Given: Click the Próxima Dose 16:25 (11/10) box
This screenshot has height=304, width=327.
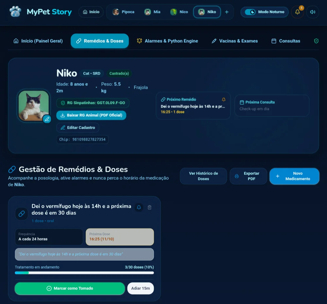Looking at the screenshot, I should pyautogui.click(x=120, y=237).
